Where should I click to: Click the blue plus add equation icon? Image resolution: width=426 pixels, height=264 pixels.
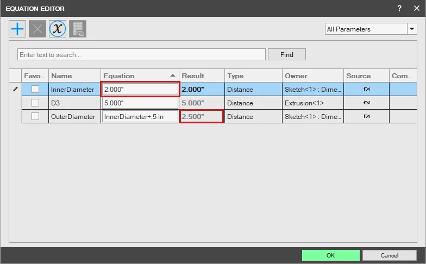pos(17,29)
